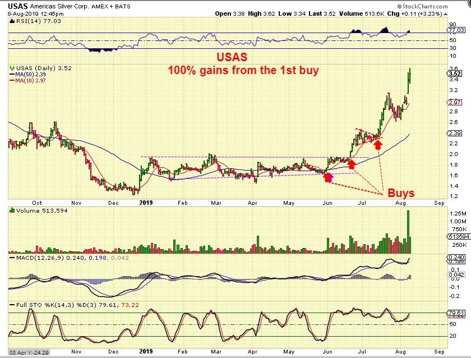
Task: Click the RSI(14) 77.03 legend label
Action: click(39, 21)
